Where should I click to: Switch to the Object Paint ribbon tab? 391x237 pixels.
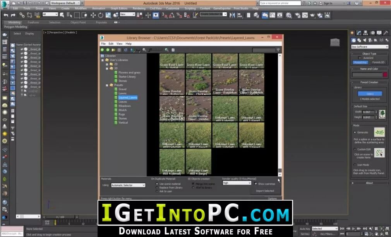coord(78,22)
